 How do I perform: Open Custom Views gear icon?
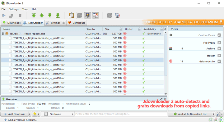click(x=171, y=35)
